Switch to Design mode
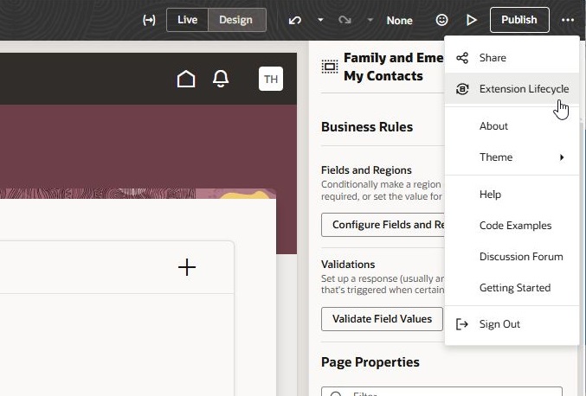 point(235,20)
